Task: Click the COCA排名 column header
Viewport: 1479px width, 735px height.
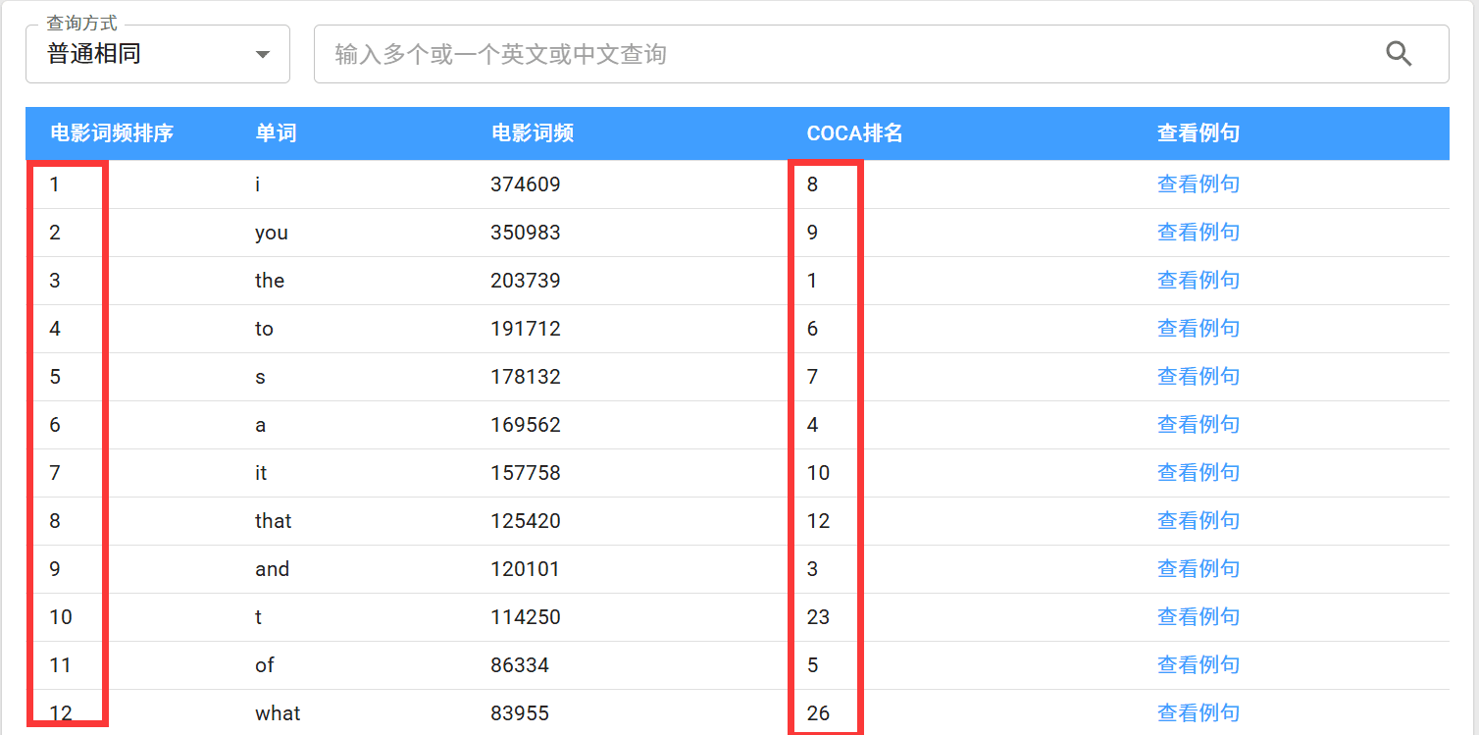Action: click(854, 133)
